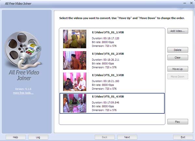
Task: Click duration 00:18:26.211
Action: [111, 60]
